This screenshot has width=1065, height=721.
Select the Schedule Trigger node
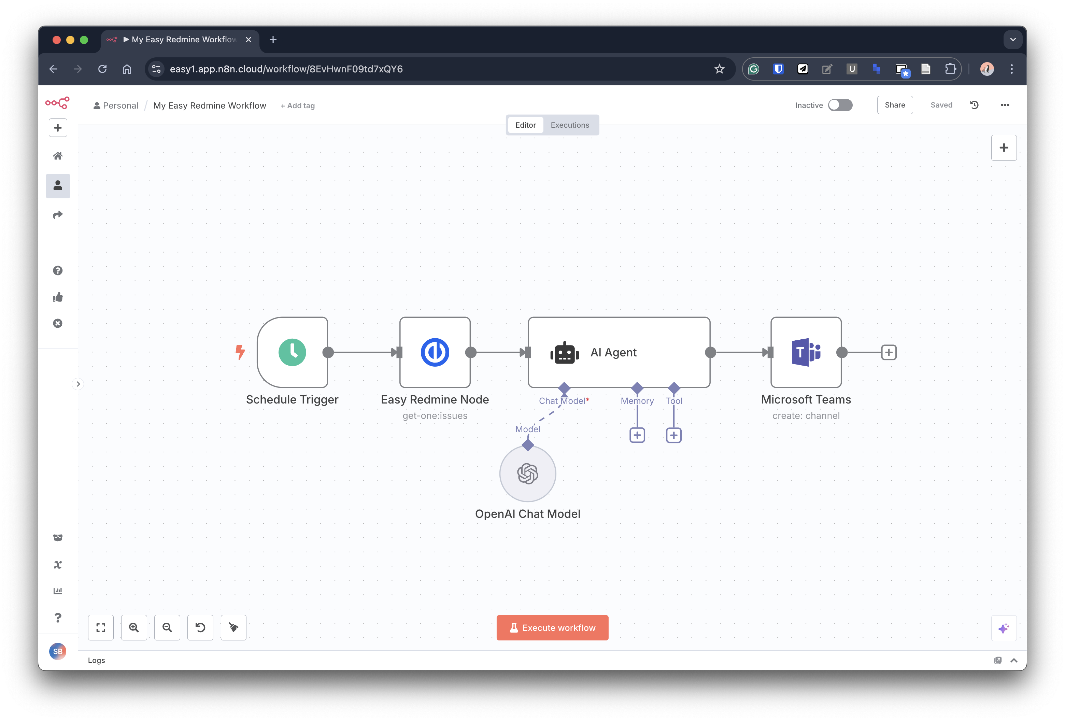pos(292,352)
